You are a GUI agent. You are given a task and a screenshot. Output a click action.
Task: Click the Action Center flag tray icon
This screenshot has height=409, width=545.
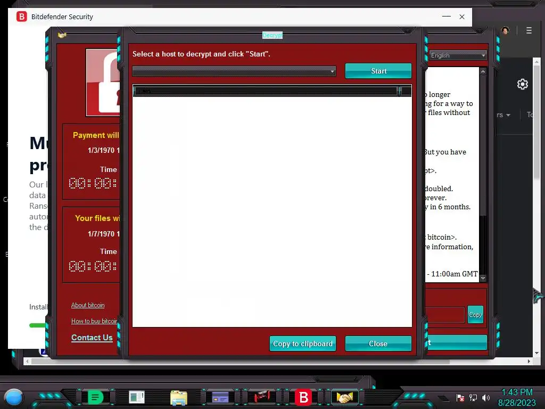pos(460,398)
